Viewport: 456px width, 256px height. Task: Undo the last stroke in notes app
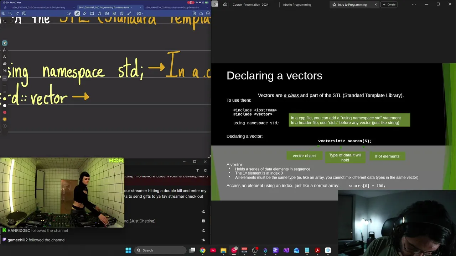click(5, 21)
